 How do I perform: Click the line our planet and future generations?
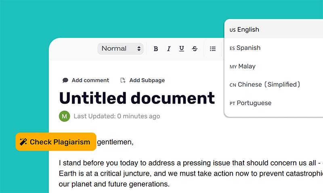pyautogui.click(x=114, y=184)
